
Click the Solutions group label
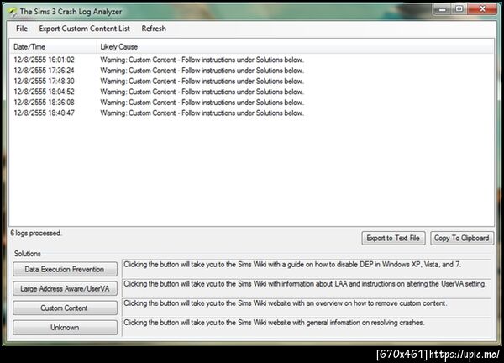click(x=28, y=254)
